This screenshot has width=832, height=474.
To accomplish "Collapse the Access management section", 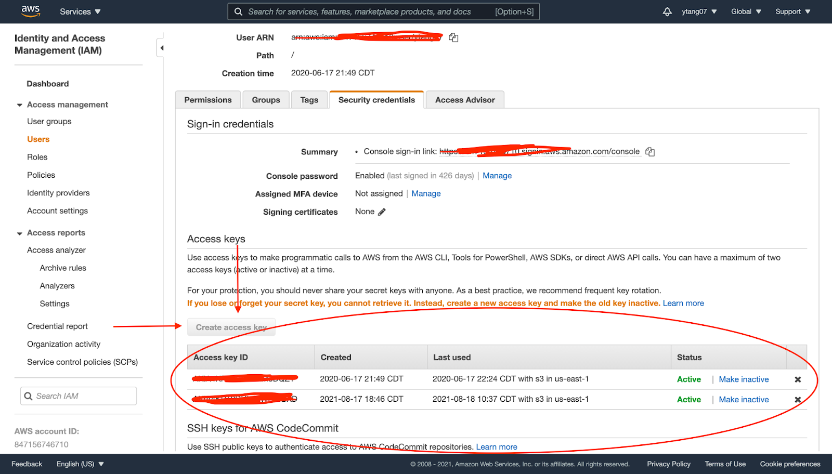I will click(20, 105).
